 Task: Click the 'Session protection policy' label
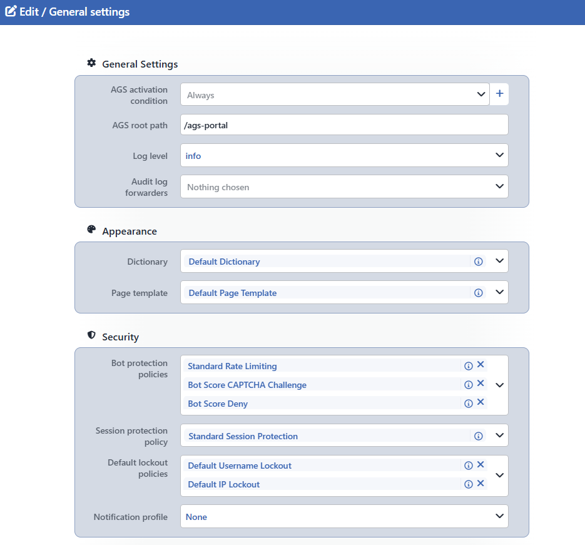pyautogui.click(x=131, y=436)
